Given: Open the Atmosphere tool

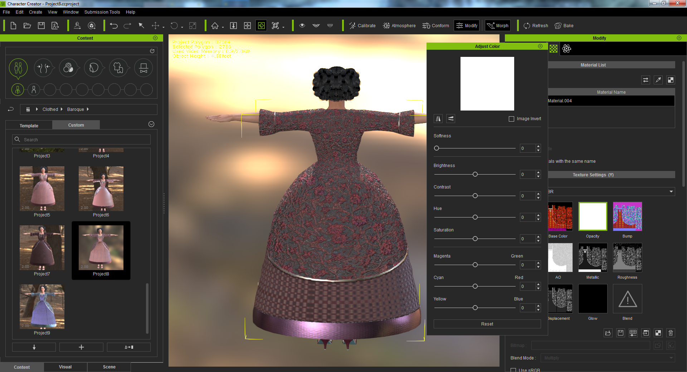Looking at the screenshot, I should (x=399, y=26).
